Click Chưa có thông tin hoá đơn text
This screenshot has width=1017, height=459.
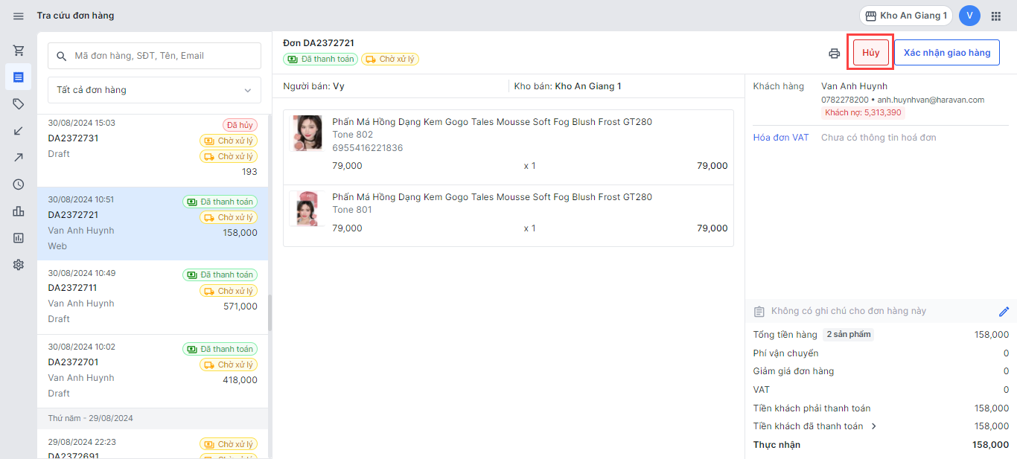[x=879, y=138]
